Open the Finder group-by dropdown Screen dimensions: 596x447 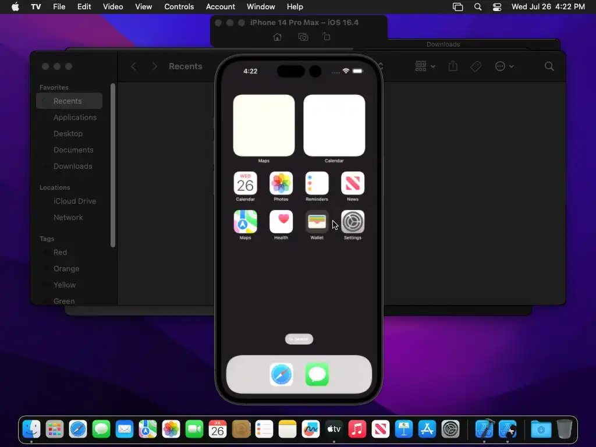click(x=425, y=66)
